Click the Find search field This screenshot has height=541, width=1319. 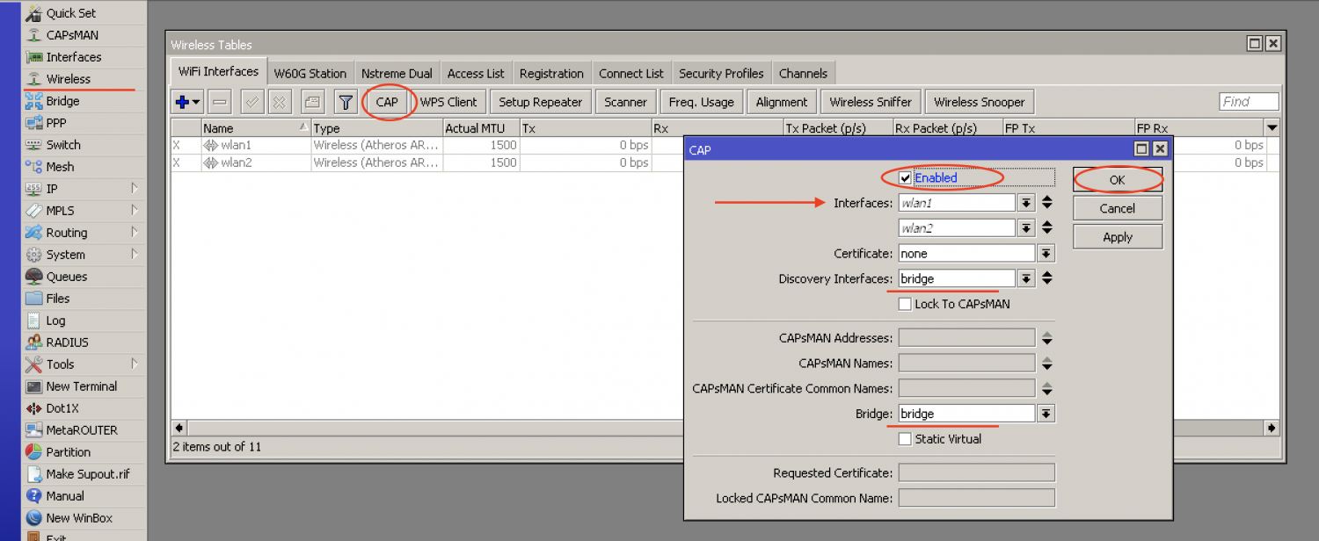click(x=1248, y=102)
